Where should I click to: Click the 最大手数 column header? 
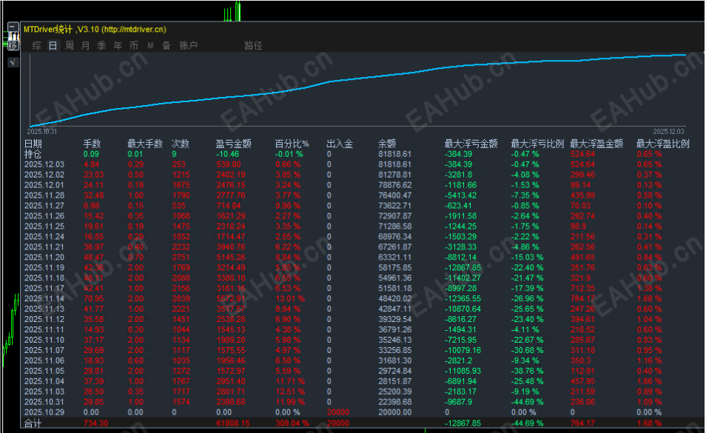point(144,144)
